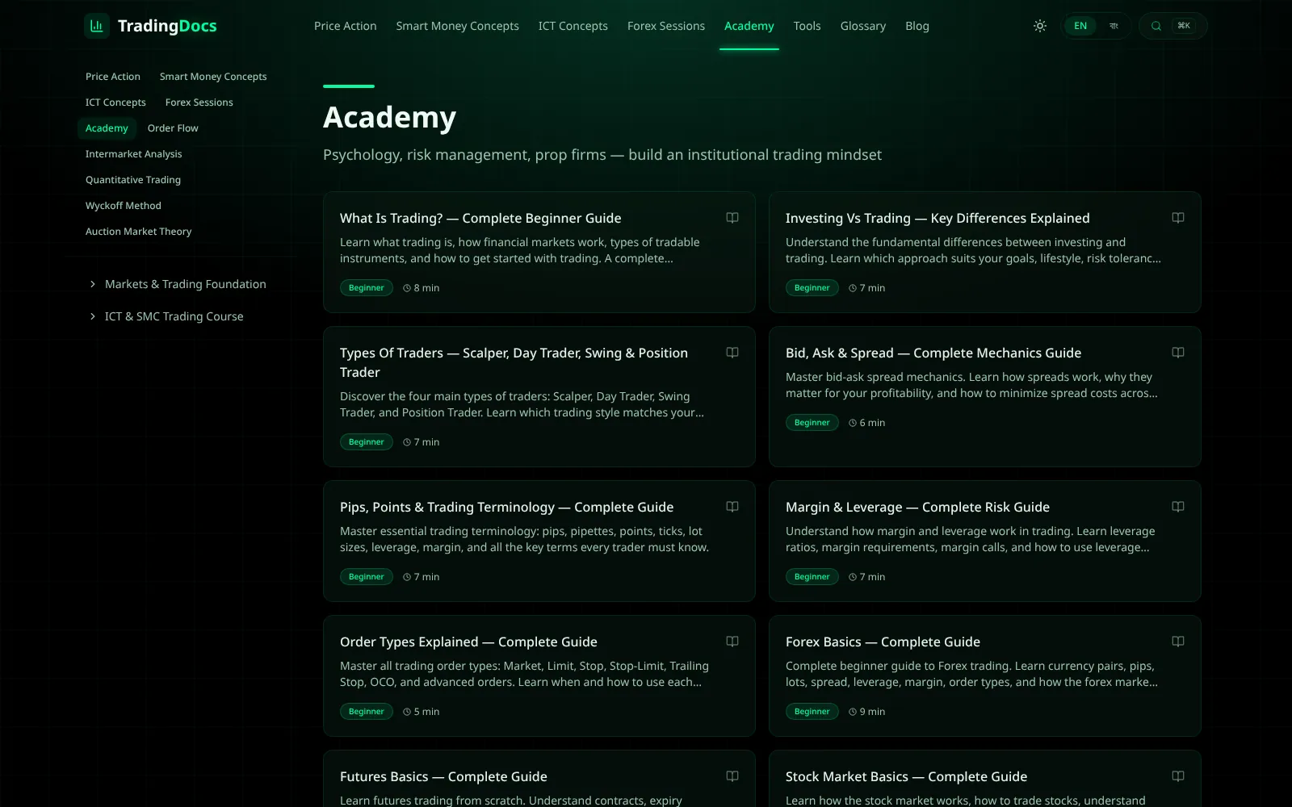
Task: Click the book icon on Order Types Explained card
Action: [732, 642]
